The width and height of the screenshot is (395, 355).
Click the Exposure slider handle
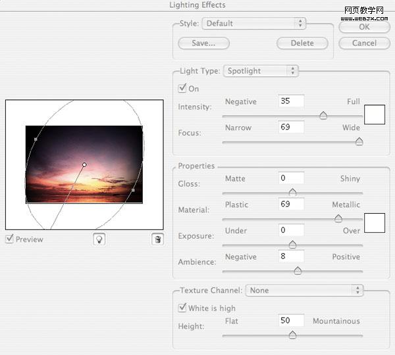(x=292, y=245)
